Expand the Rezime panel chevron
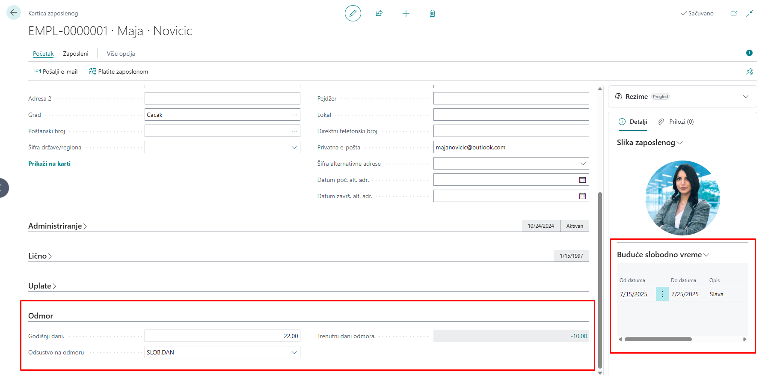Viewport: 774px width, 375px height. click(x=746, y=97)
